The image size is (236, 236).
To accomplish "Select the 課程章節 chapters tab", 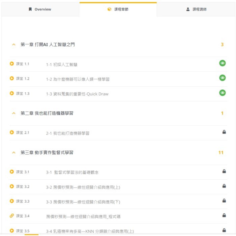I will pos(118,9).
